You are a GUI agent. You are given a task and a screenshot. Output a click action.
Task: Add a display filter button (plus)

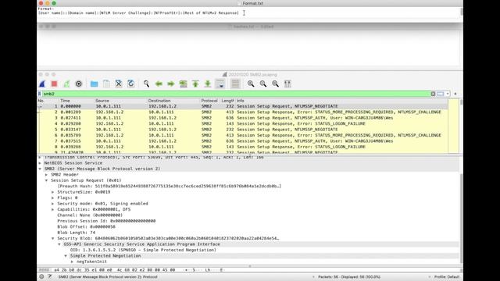(455, 94)
